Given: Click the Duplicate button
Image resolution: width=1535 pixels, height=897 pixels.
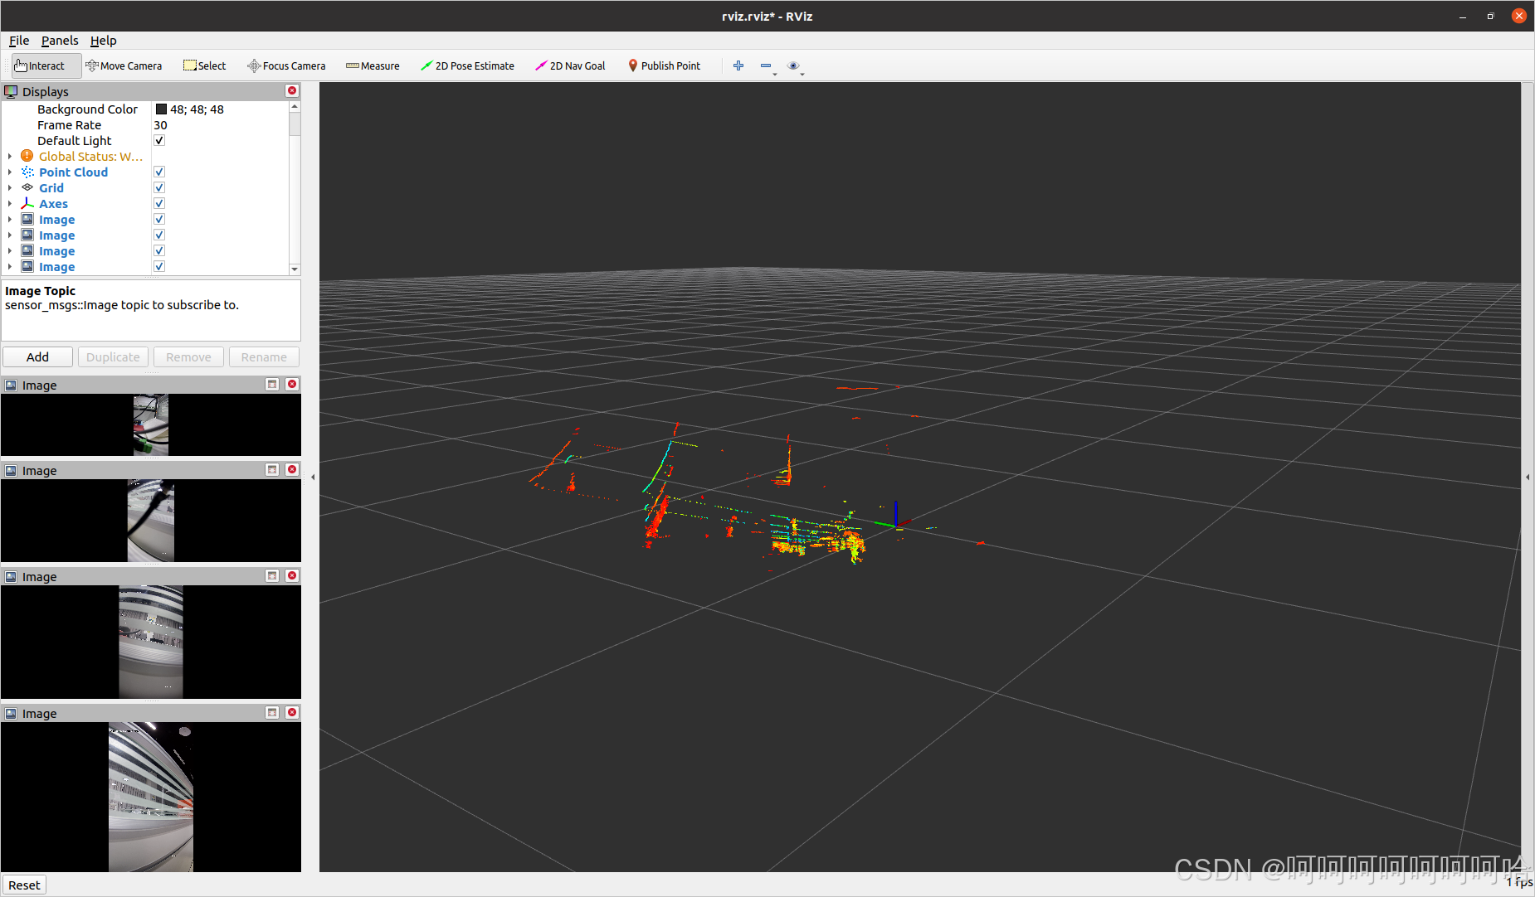Looking at the screenshot, I should tap(113, 356).
